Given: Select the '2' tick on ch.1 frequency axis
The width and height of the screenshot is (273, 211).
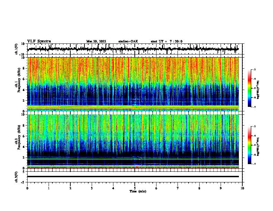Looking at the screenshot, I should pos(24,101).
